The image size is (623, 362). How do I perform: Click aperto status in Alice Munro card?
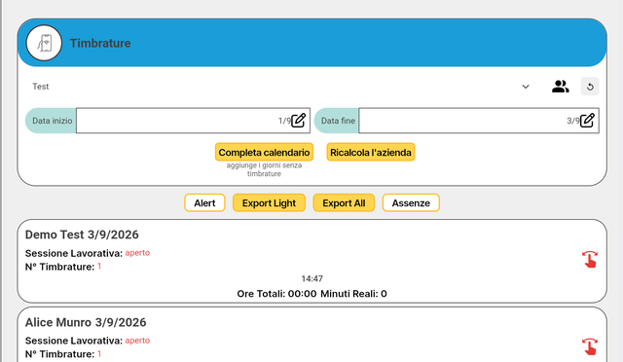(137, 341)
